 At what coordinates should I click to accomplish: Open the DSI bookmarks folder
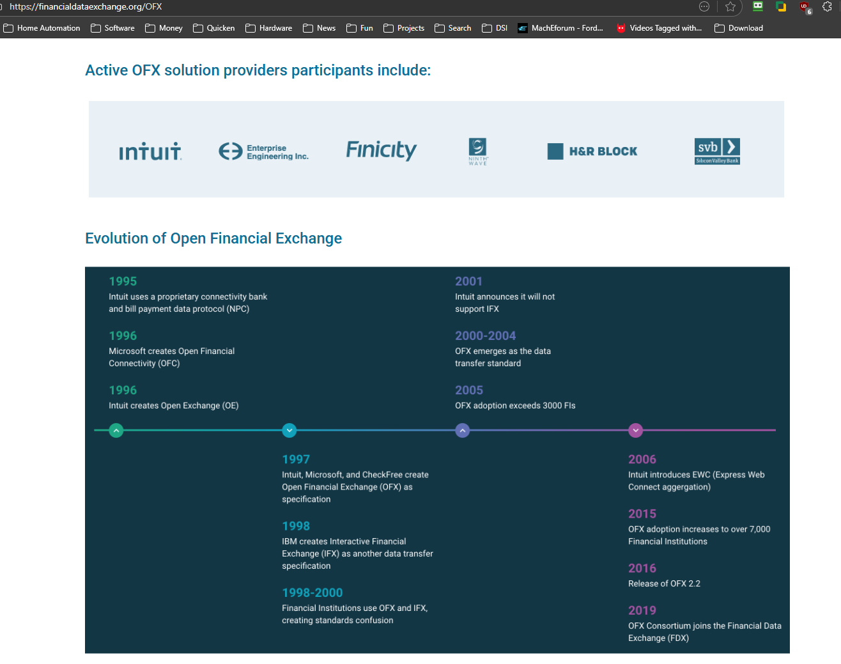click(x=495, y=28)
